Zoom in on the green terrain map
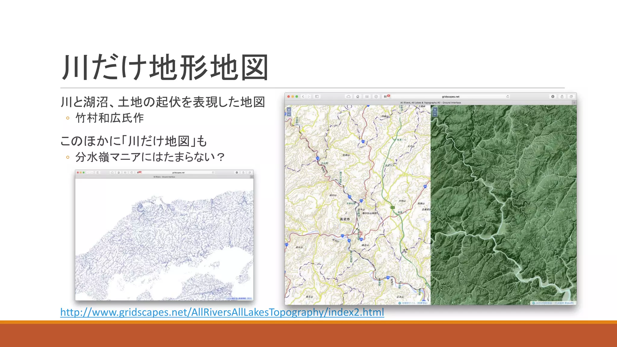This screenshot has height=347, width=617. pyautogui.click(x=435, y=110)
